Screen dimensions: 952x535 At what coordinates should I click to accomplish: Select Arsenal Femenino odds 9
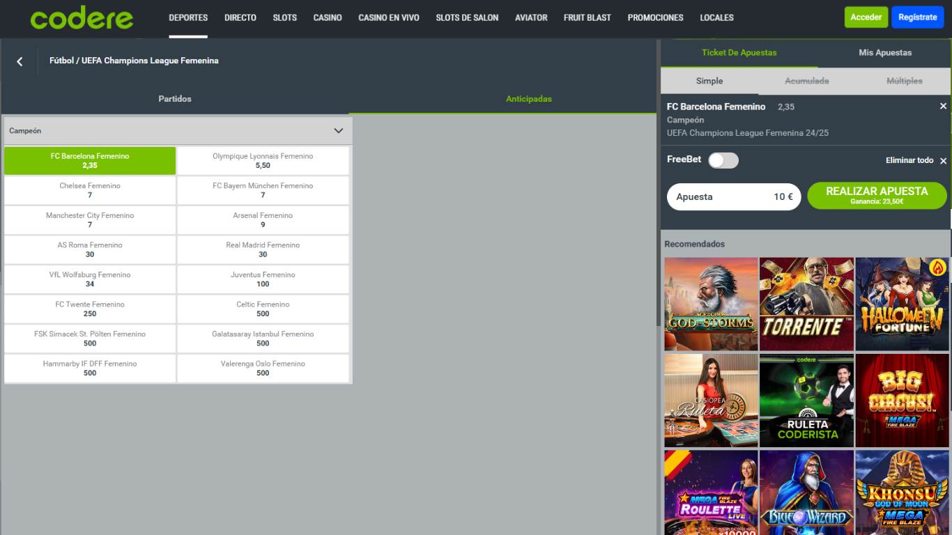coord(263,220)
